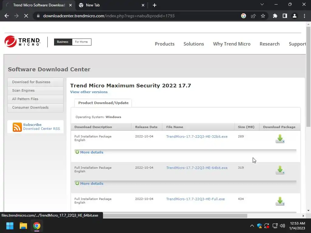Click the horizontal page scrollbar thumb
Viewport: 311px width, 233px height.
pos(175,216)
